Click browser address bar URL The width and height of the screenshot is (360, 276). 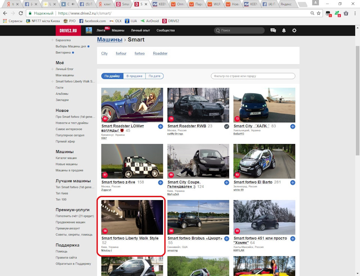(x=84, y=13)
